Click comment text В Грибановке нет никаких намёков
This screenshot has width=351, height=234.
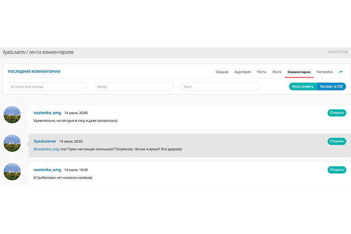(63, 177)
